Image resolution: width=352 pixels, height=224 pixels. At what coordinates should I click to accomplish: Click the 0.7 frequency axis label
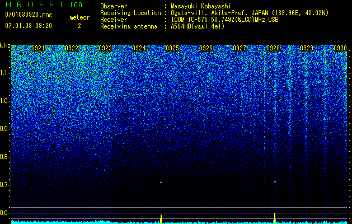pos(5,185)
